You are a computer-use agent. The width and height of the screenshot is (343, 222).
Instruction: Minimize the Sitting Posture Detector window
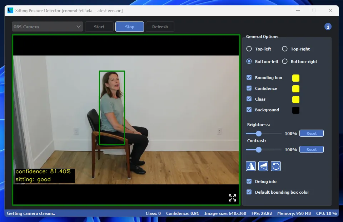coord(298,10)
